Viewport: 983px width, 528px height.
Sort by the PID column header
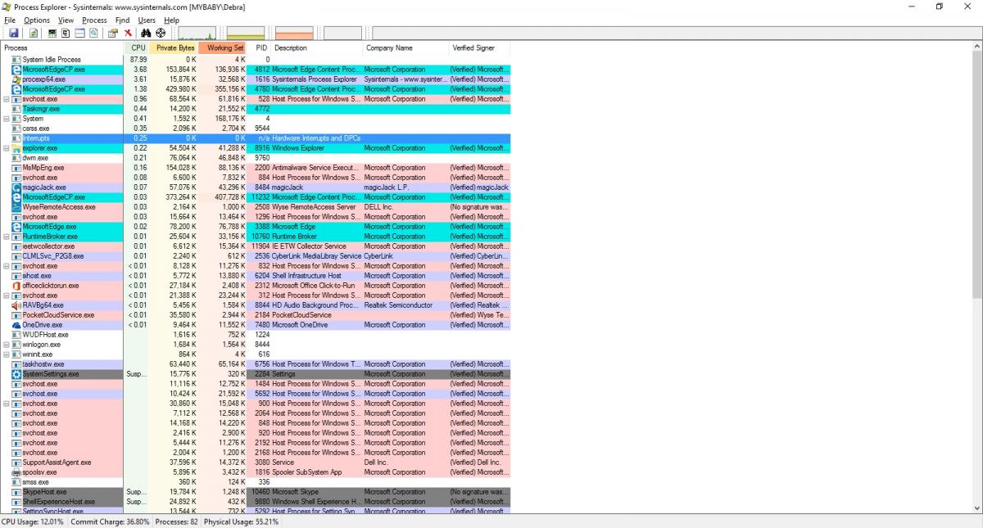tap(259, 48)
